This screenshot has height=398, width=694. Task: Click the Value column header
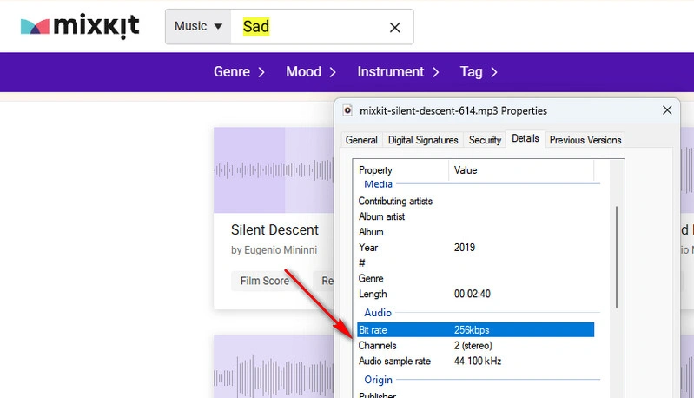click(521, 170)
